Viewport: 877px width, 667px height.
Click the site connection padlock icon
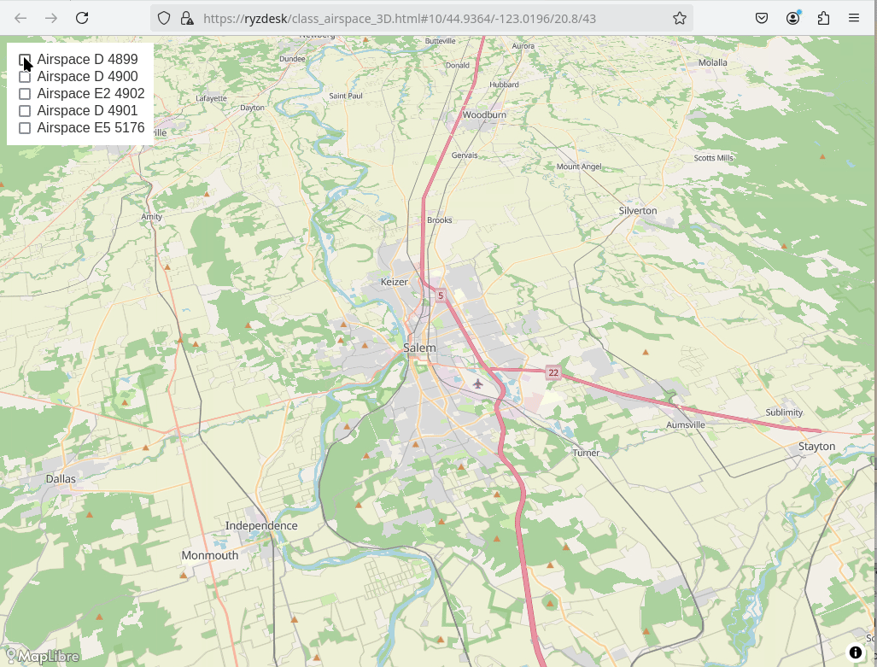pos(187,18)
